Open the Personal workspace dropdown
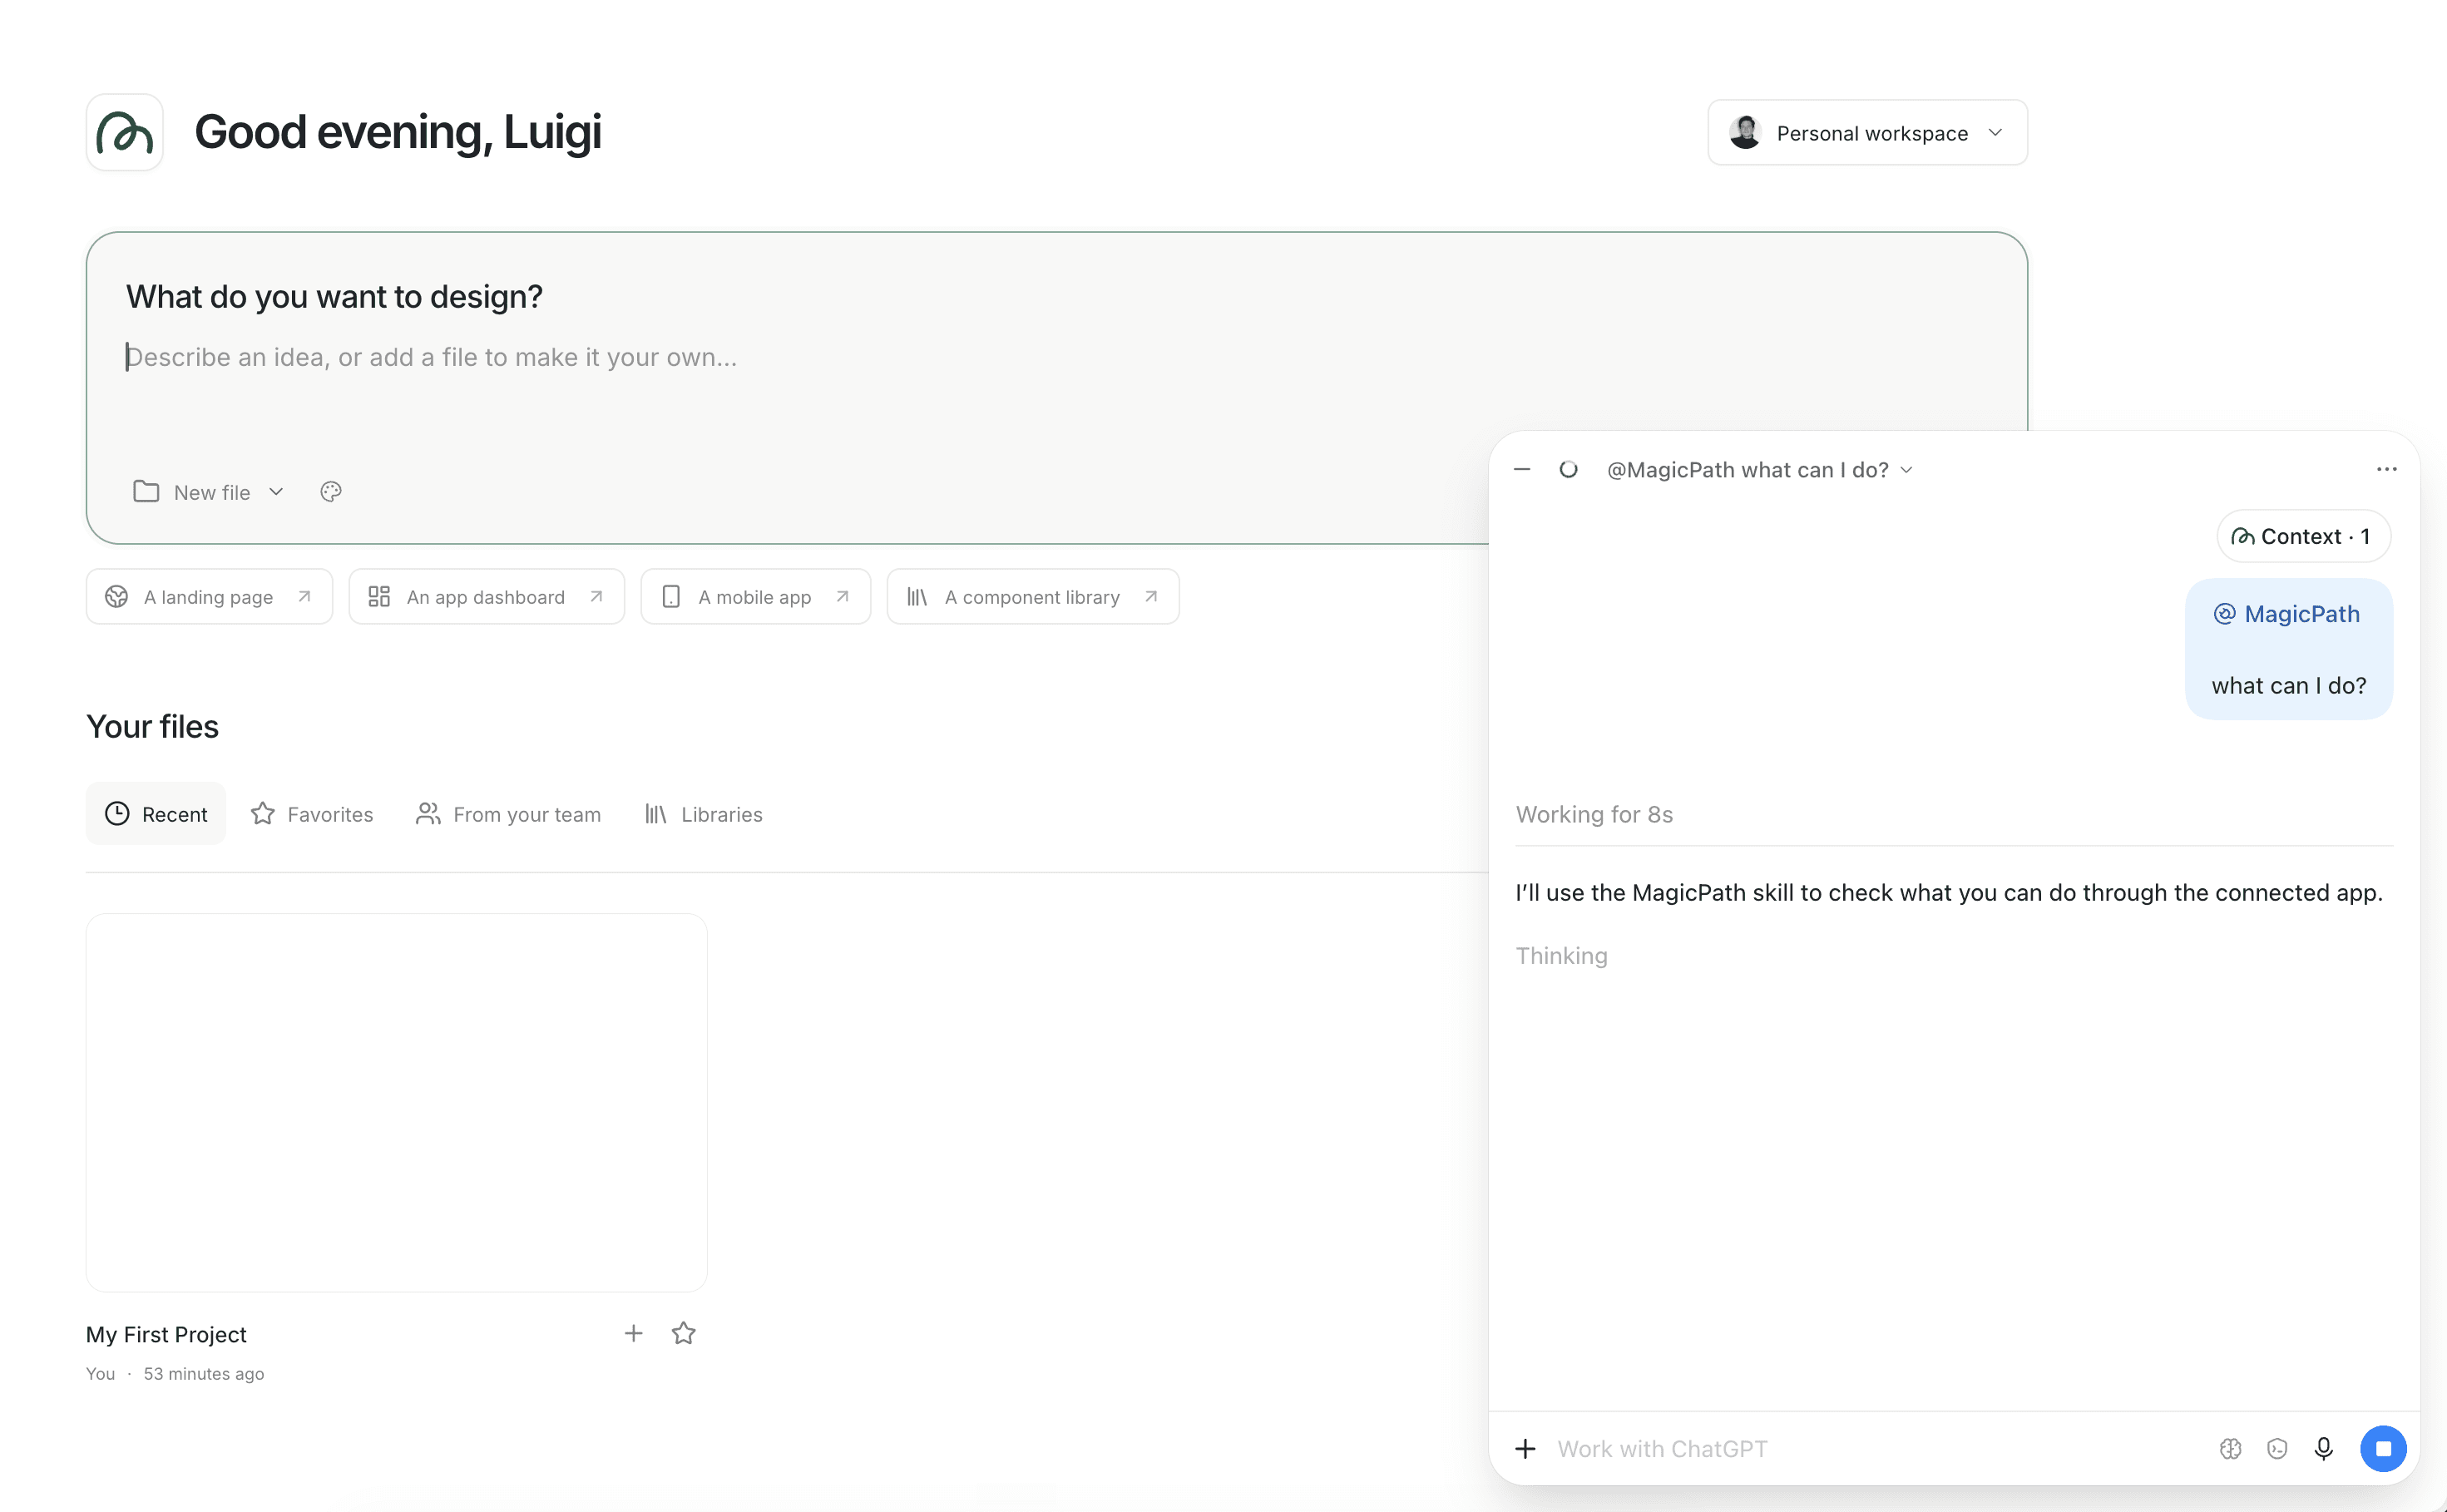 (1867, 133)
